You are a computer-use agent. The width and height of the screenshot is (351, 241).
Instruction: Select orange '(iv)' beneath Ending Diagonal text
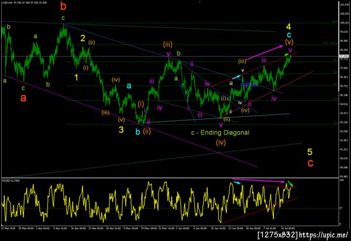pyautogui.click(x=221, y=142)
